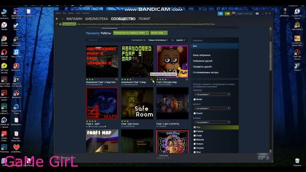This screenshot has height=172, width=306.
Task: Open the workshop page vertical scrollbar
Action: 271,56
